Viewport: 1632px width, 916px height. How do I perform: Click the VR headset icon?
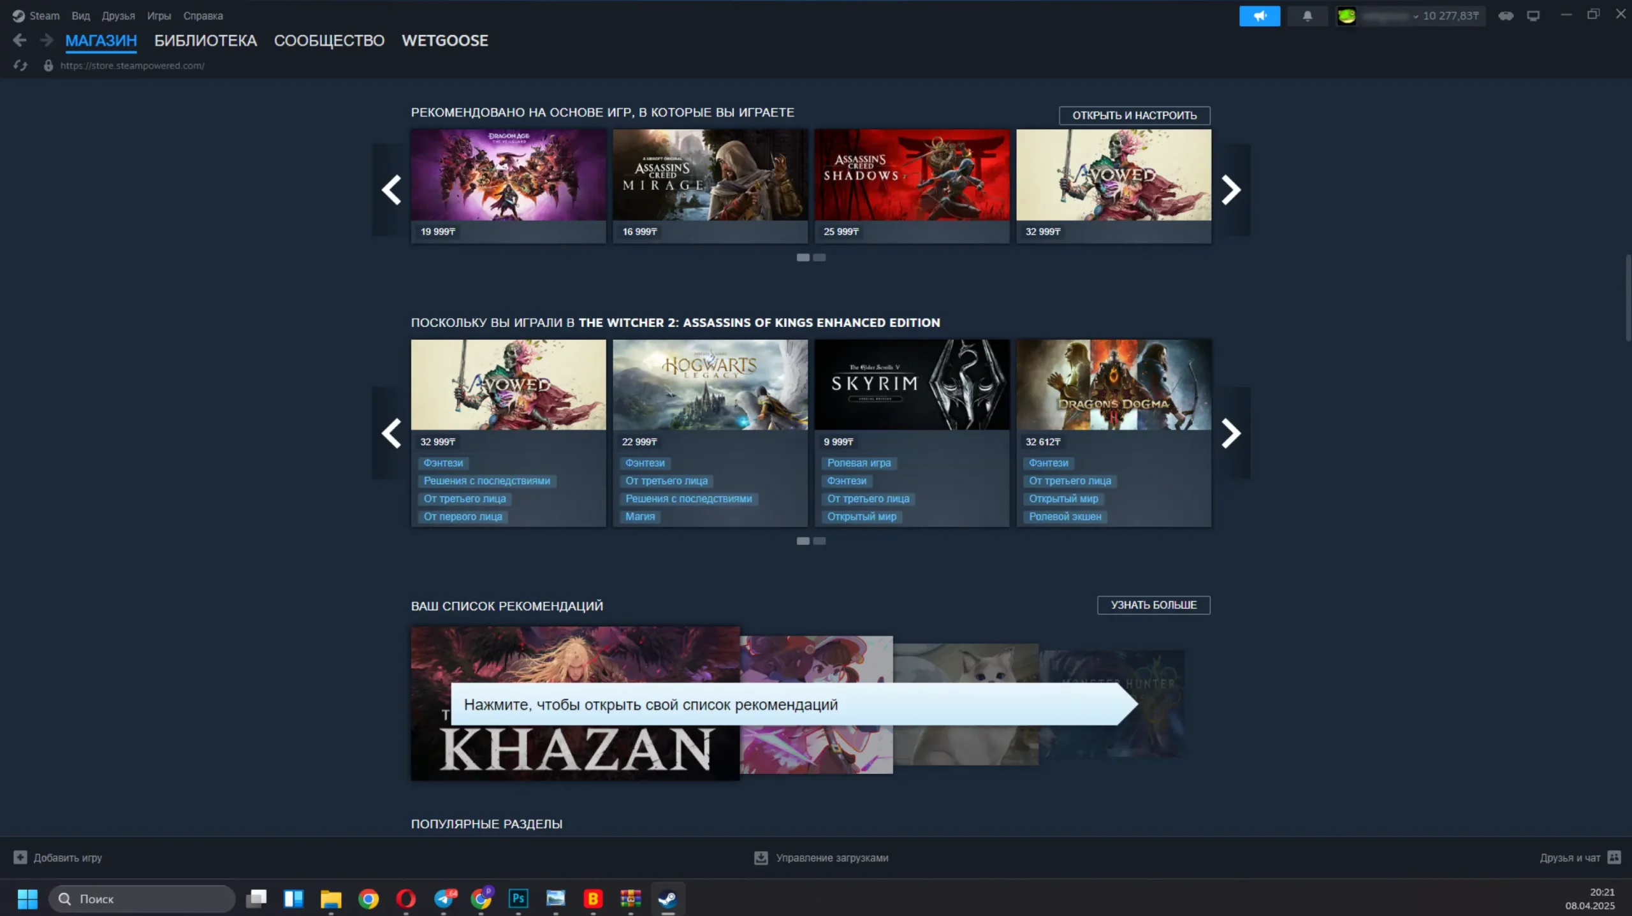1506,17
